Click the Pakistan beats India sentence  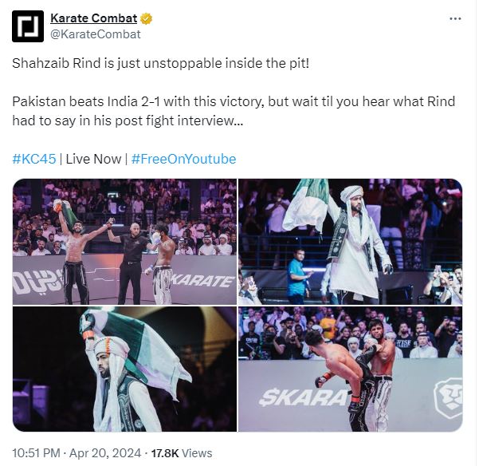tap(234, 111)
